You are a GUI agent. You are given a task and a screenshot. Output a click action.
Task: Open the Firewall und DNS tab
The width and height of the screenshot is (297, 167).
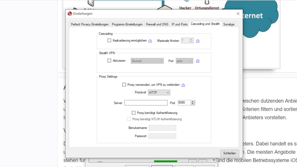(x=157, y=24)
